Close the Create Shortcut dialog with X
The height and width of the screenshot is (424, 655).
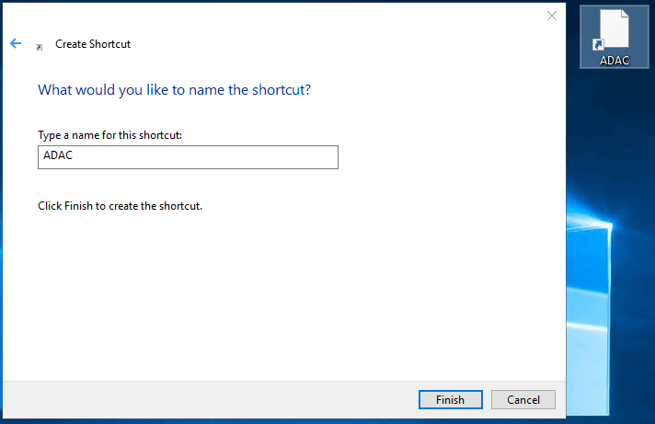(x=551, y=16)
